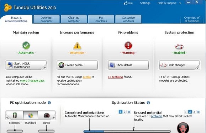Viewport: 206px width, 133px height.
Task: Follow the orange profile link
Action: 87,77
